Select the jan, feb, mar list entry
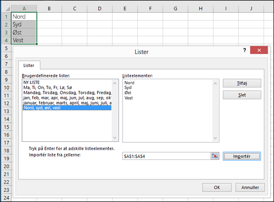This screenshot has width=274, height=202. (x=67, y=98)
